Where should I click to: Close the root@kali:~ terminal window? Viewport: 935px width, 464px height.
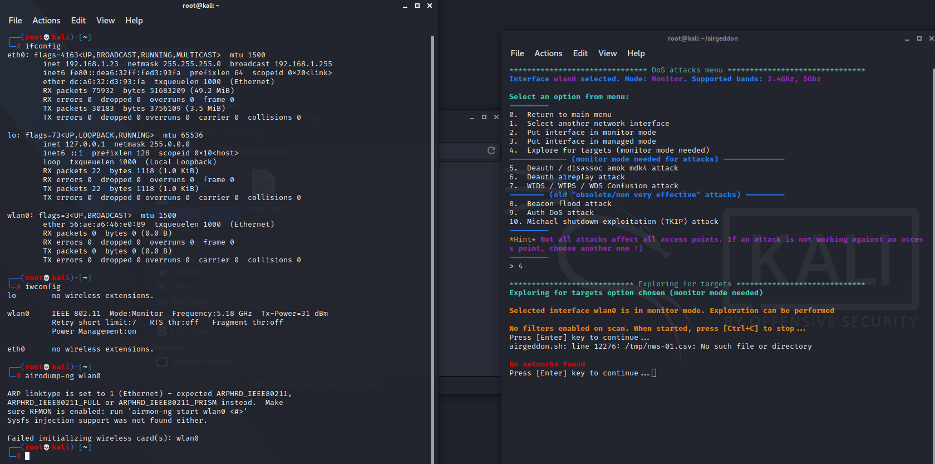[x=430, y=6]
